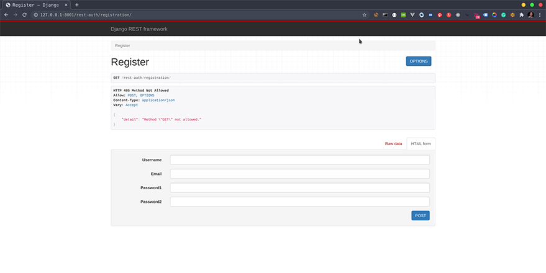Switch to the HTML form tab

[421, 143]
